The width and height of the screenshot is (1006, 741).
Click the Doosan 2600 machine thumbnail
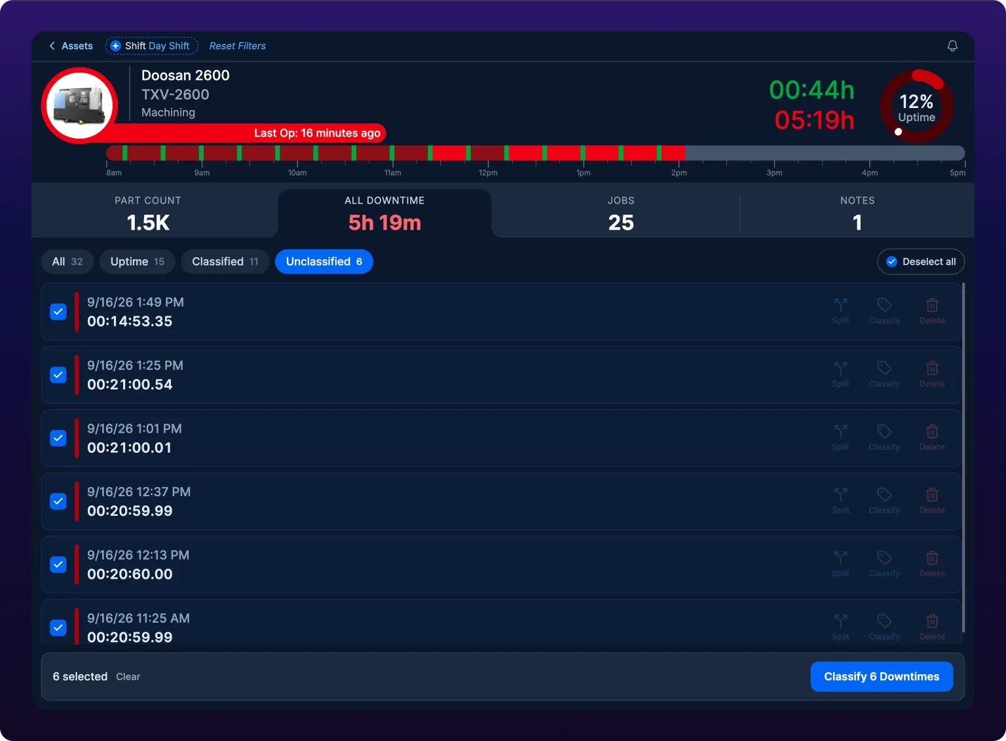point(80,105)
